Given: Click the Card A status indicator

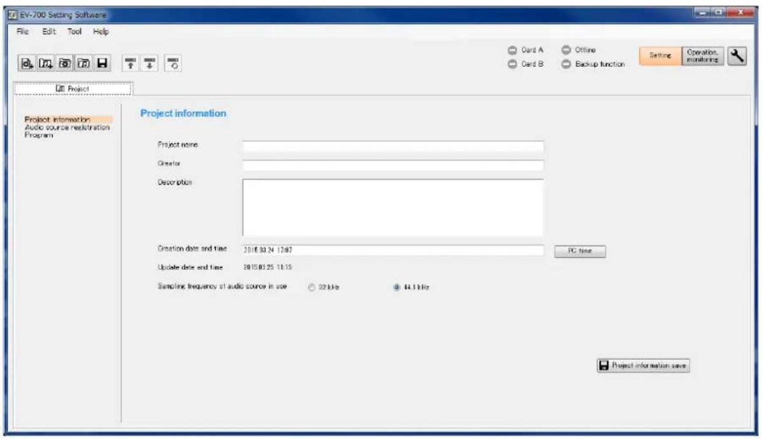Looking at the screenshot, I should 512,50.
